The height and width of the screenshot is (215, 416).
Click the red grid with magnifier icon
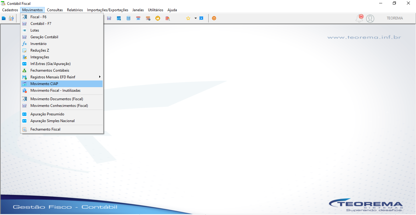point(167,18)
